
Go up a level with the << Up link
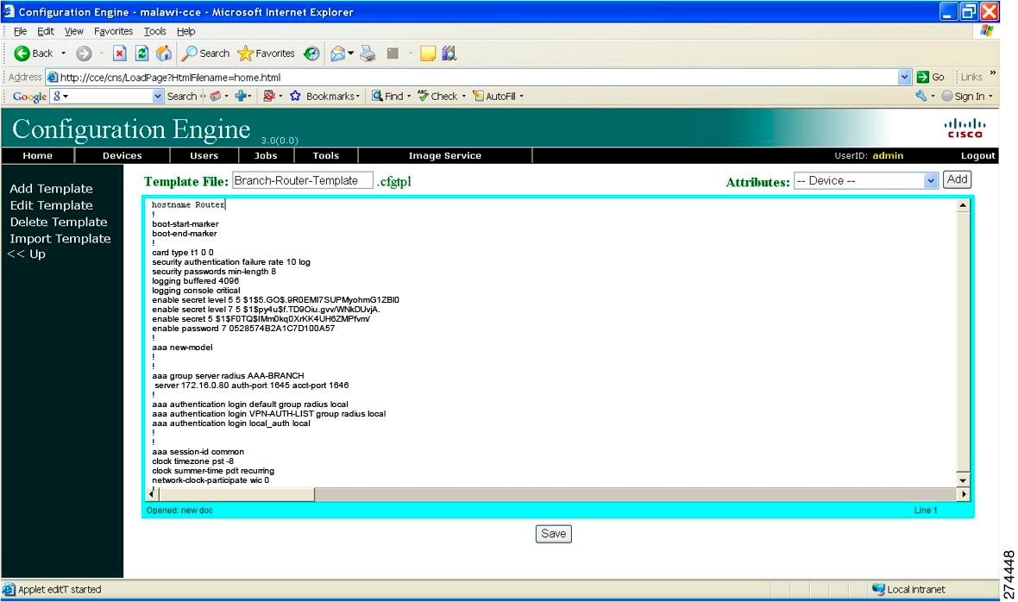coord(27,254)
